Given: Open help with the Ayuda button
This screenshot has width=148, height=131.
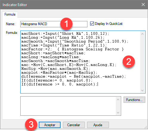Looking at the screenshot, I should click(x=98, y=125).
